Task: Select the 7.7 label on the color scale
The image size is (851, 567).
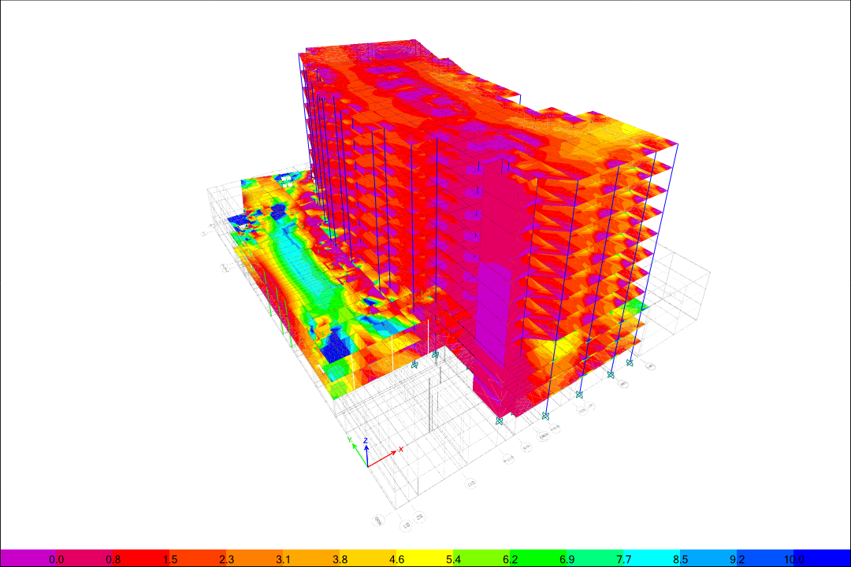Action: coord(623,560)
